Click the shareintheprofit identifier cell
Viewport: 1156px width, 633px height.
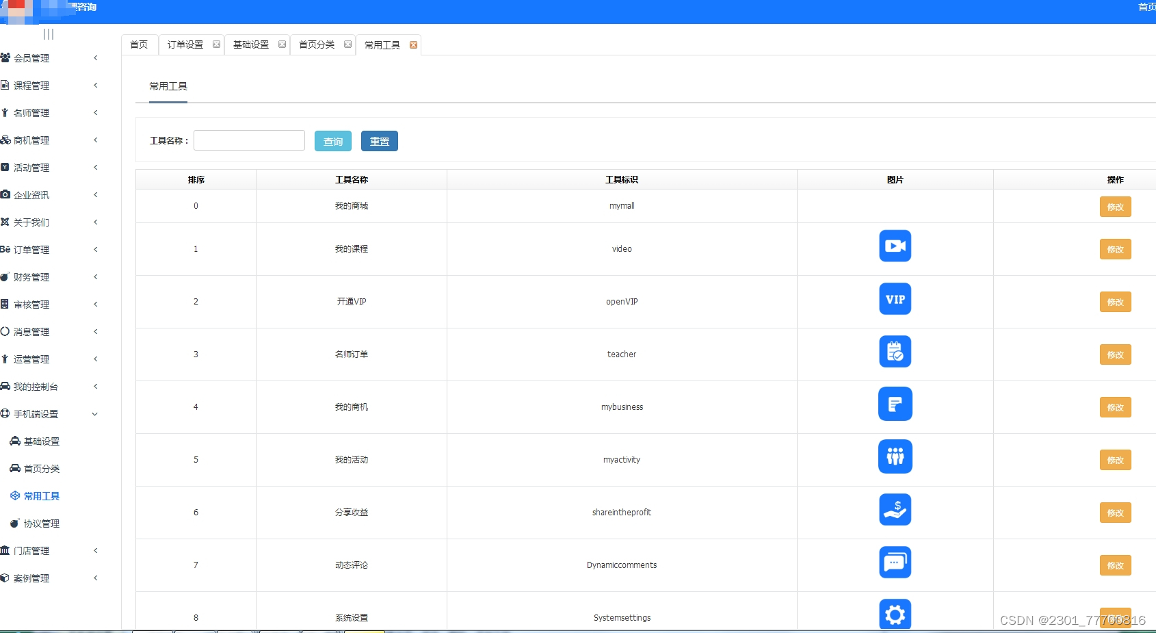point(622,513)
